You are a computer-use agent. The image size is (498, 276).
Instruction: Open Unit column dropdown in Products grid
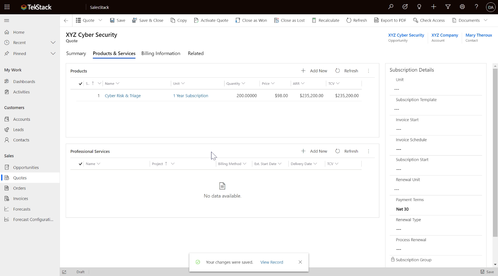point(183,84)
